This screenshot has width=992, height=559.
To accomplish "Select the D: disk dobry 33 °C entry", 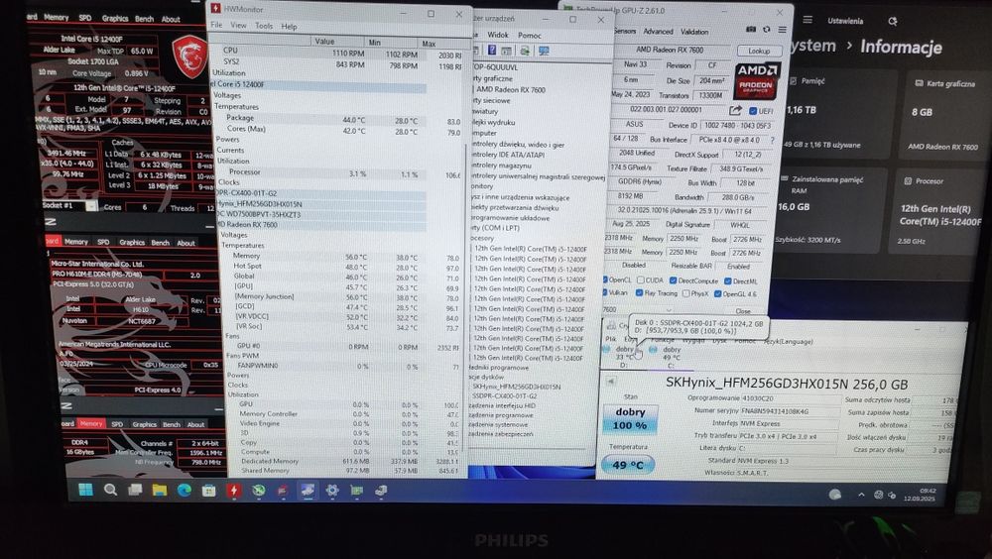I will [621, 356].
